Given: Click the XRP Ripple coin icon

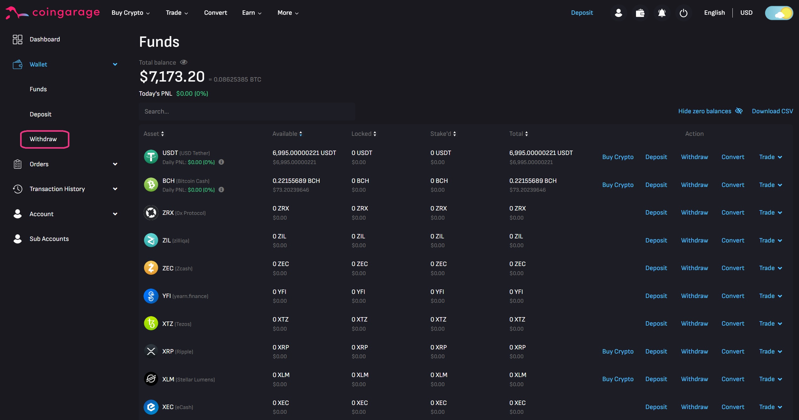Looking at the screenshot, I should [151, 351].
